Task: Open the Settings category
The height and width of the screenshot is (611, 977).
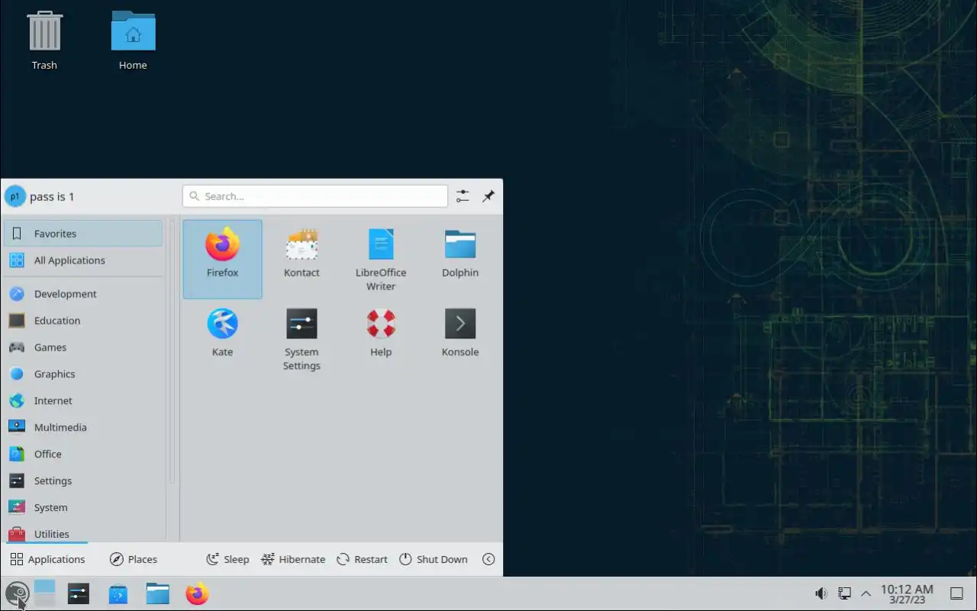Action: (x=83, y=481)
